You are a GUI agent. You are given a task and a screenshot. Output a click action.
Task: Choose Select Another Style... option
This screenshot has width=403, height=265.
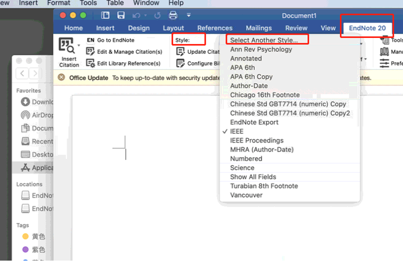coord(264,40)
